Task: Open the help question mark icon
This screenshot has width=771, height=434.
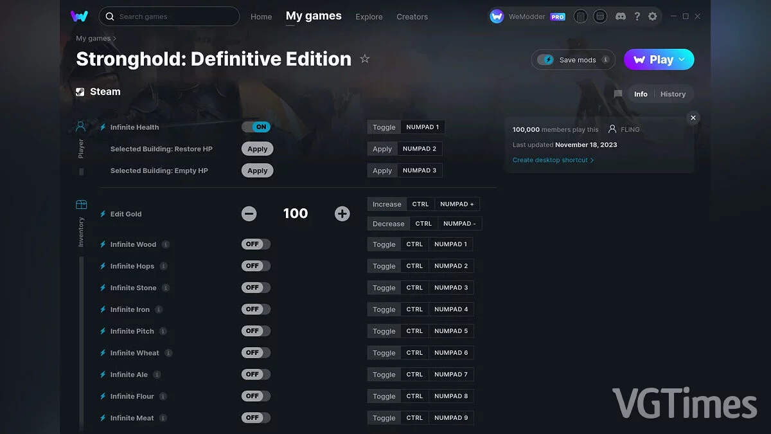Action: (637, 16)
